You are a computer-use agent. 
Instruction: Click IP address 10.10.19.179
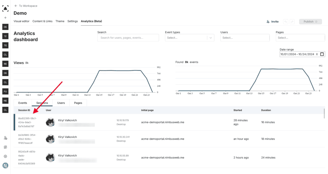pyautogui.click(x=123, y=120)
